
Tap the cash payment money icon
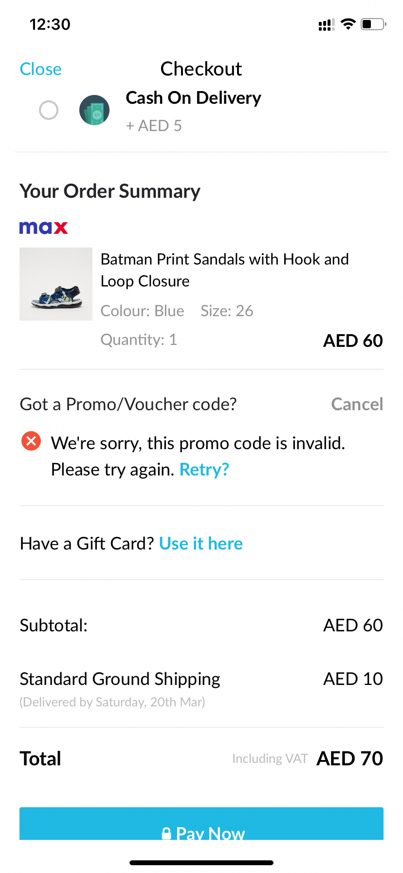point(94,110)
